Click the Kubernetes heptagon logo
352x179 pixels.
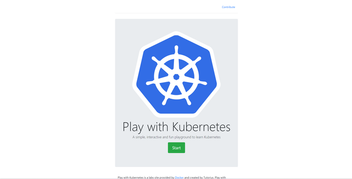click(x=176, y=74)
